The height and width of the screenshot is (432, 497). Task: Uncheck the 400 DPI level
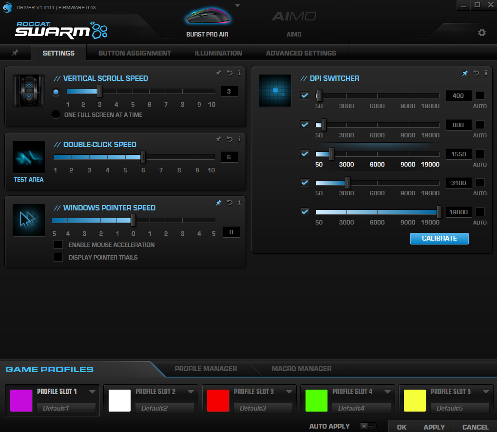(305, 95)
